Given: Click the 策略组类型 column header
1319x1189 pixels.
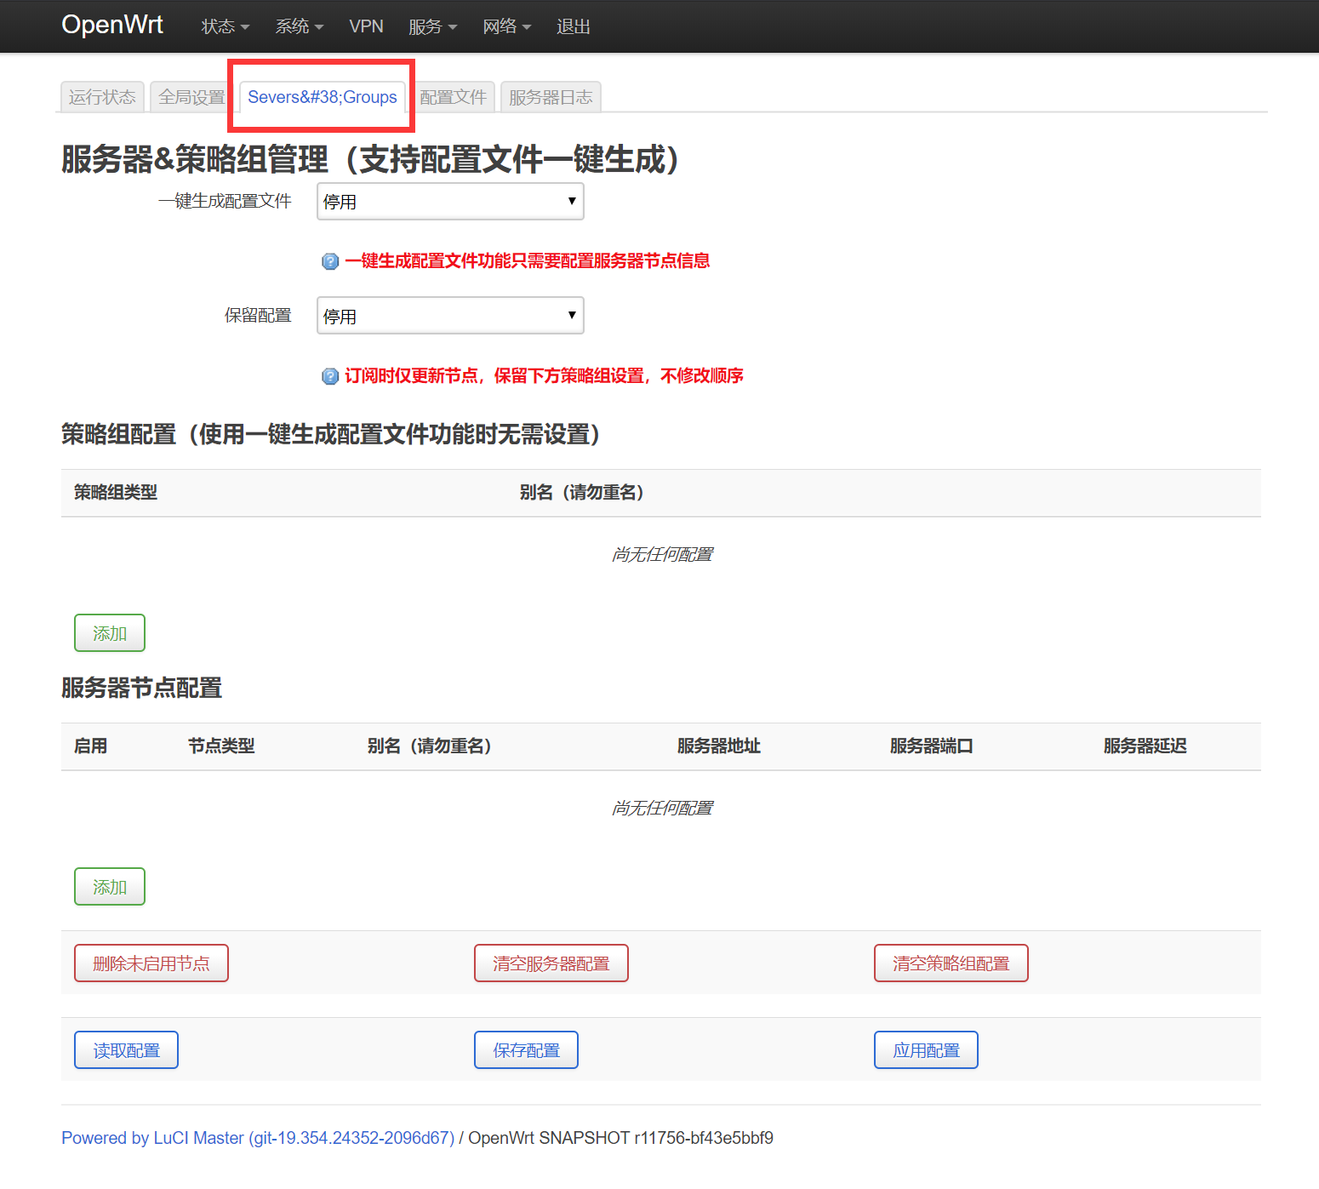Looking at the screenshot, I should coord(116,493).
